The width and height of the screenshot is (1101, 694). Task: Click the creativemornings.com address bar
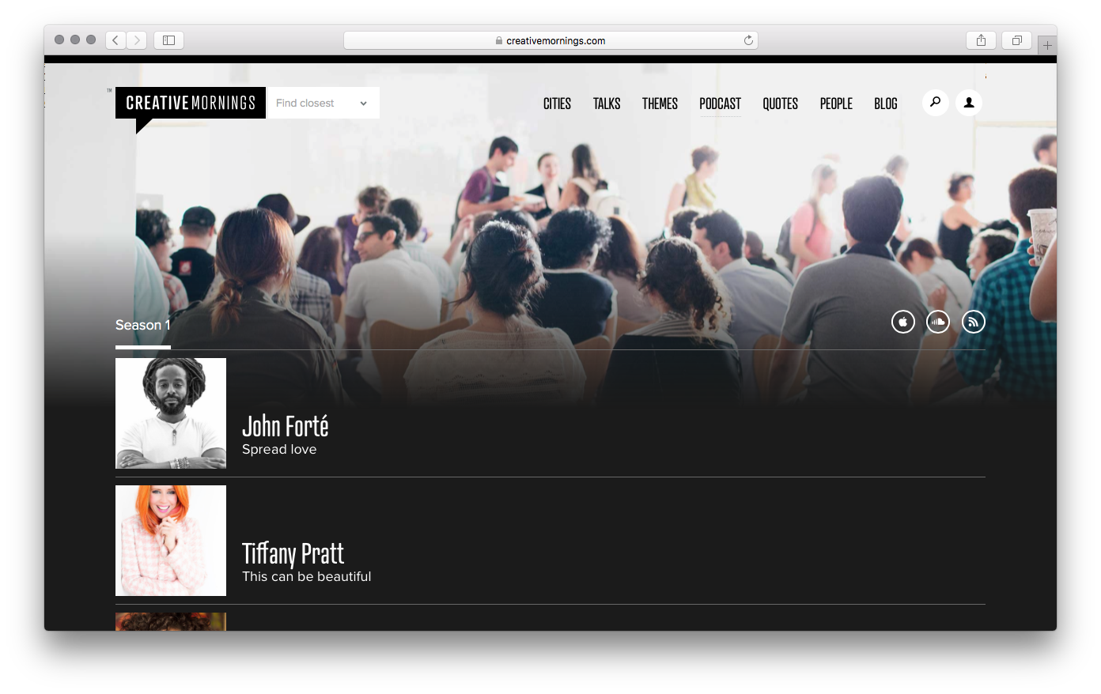point(550,40)
